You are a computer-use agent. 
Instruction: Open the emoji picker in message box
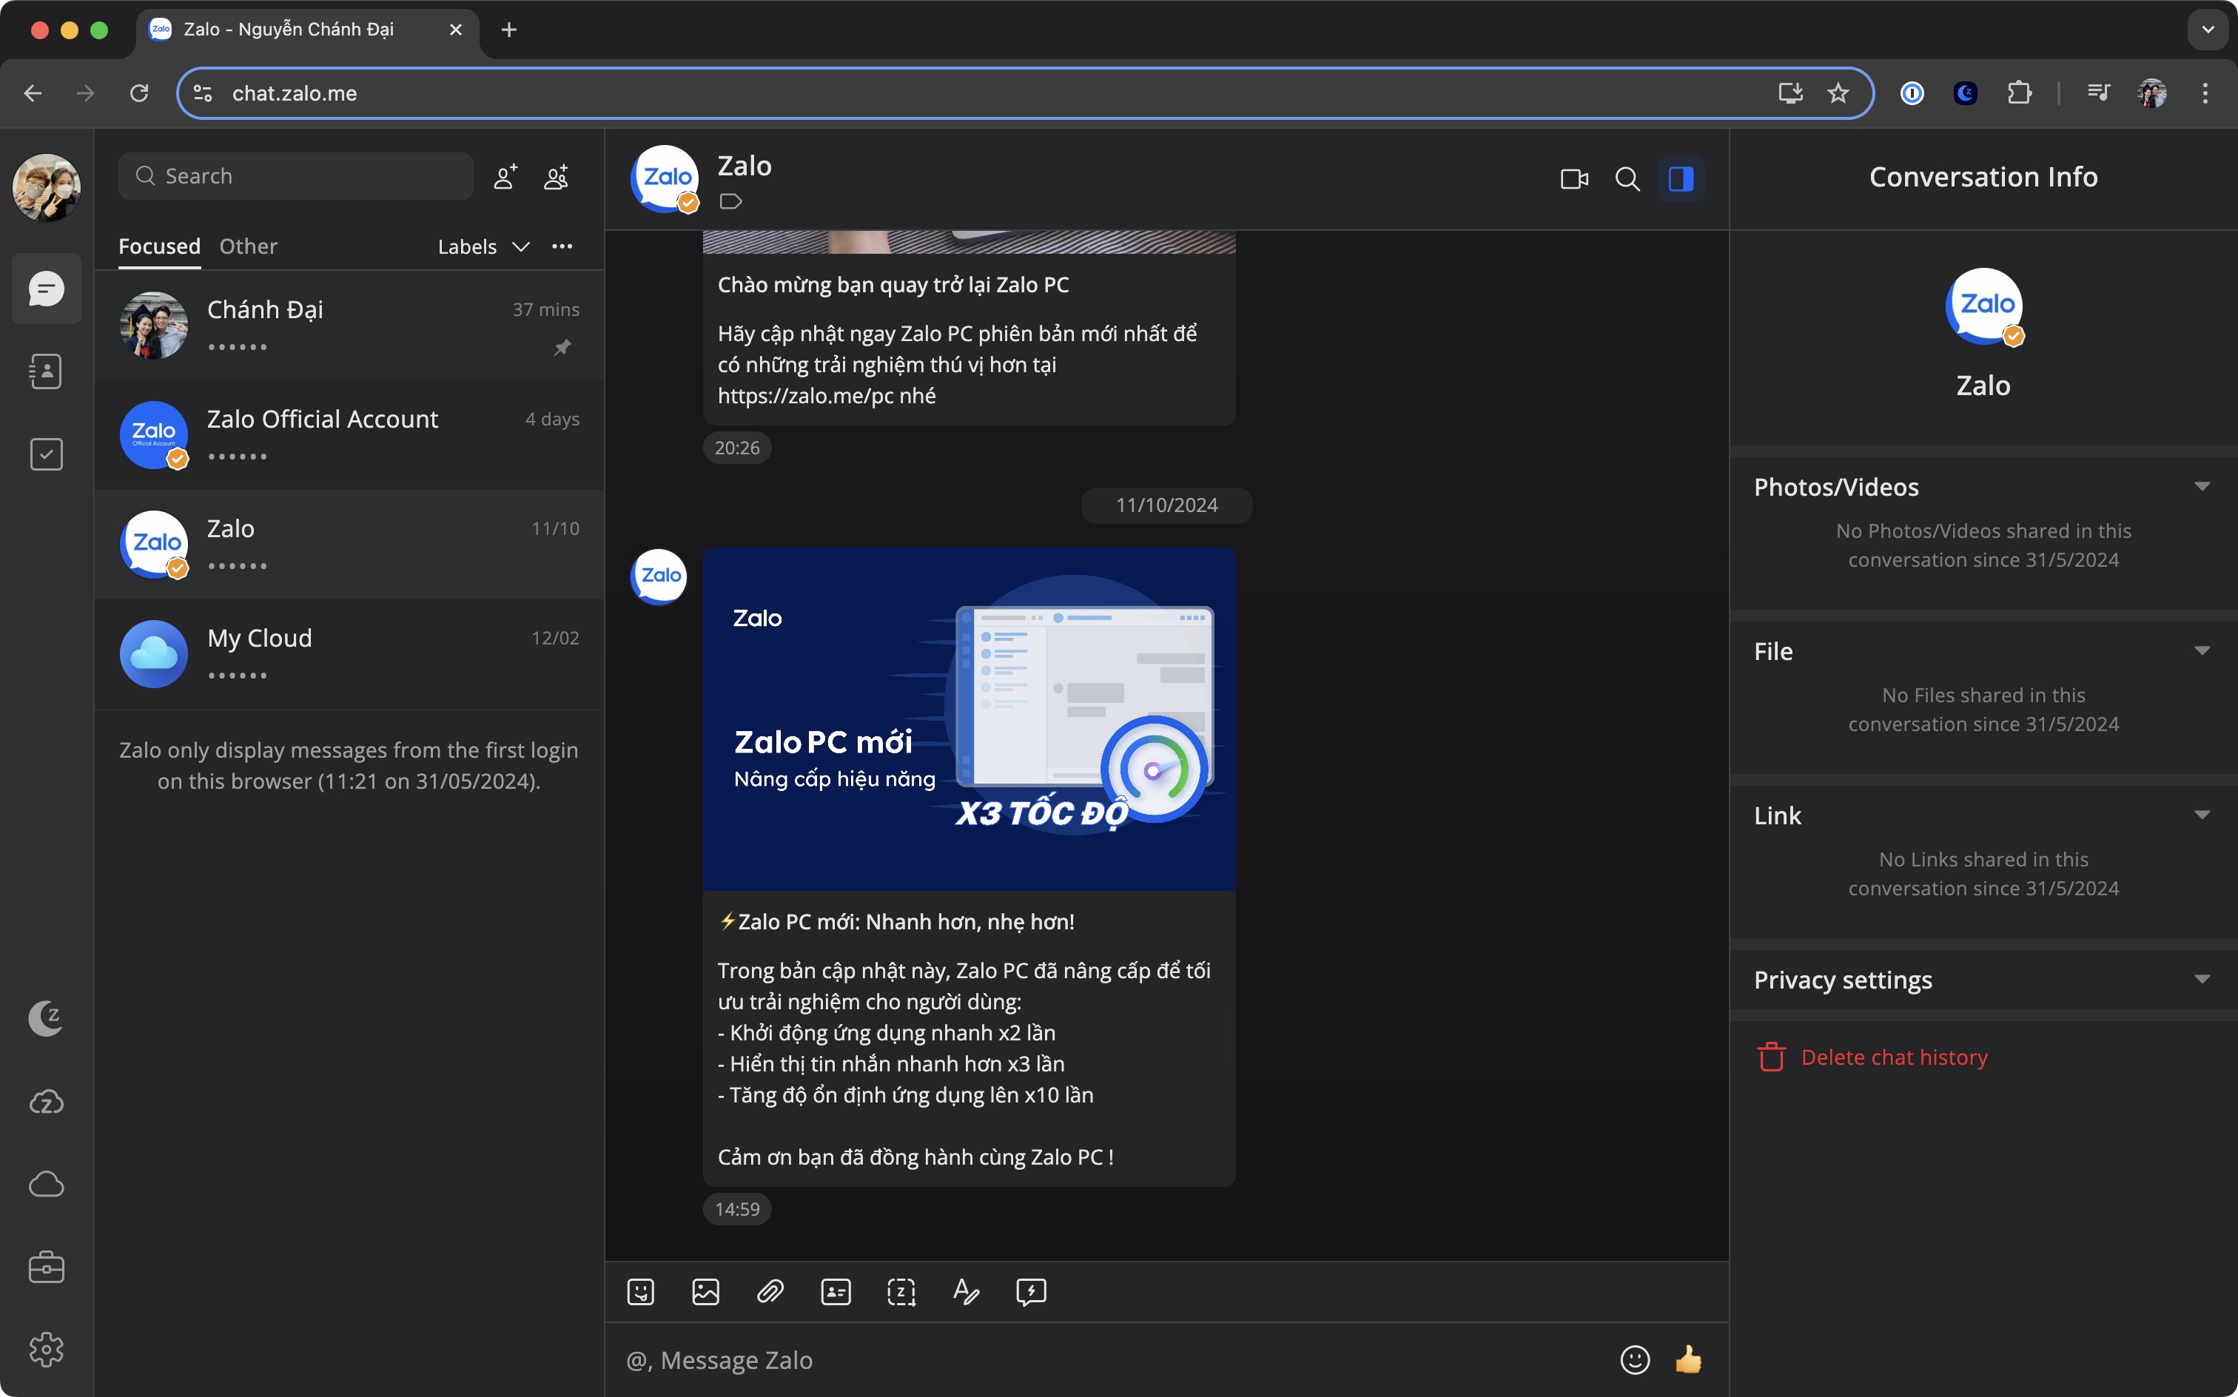click(x=1635, y=1359)
